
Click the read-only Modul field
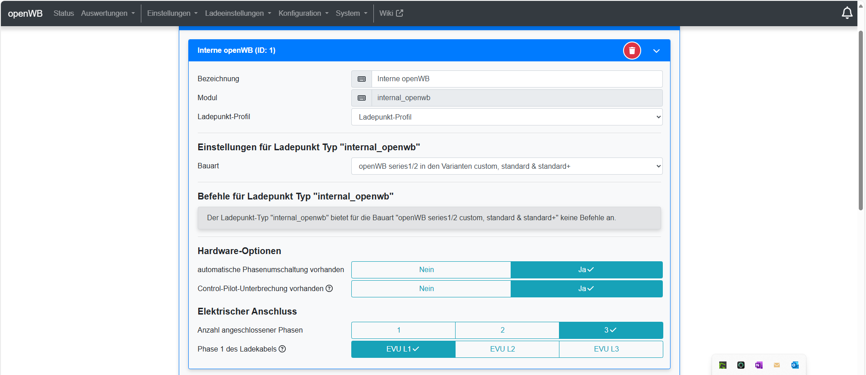click(x=517, y=98)
